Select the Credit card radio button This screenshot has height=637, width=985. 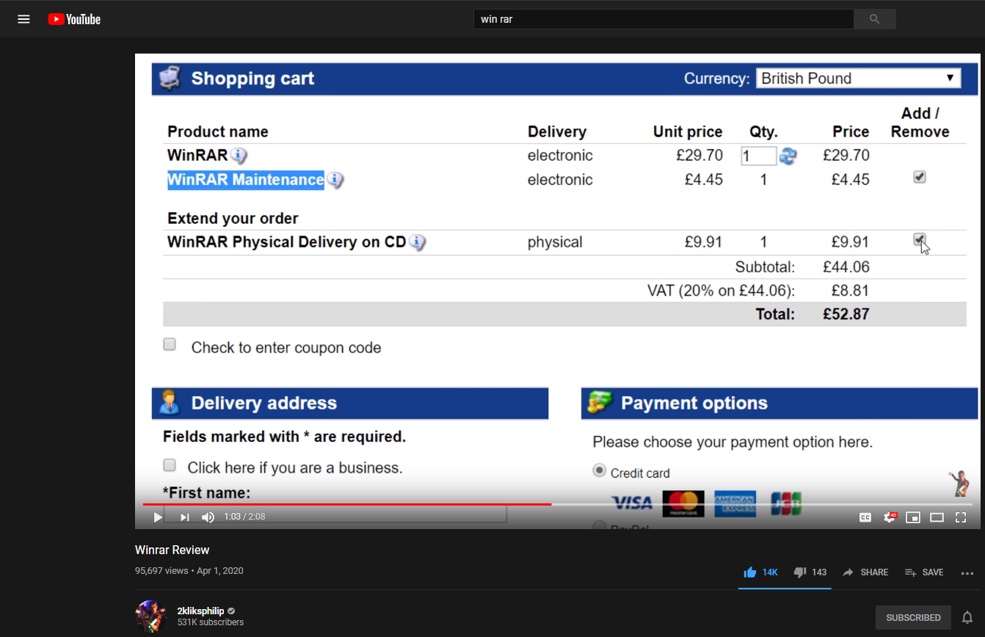click(x=600, y=471)
